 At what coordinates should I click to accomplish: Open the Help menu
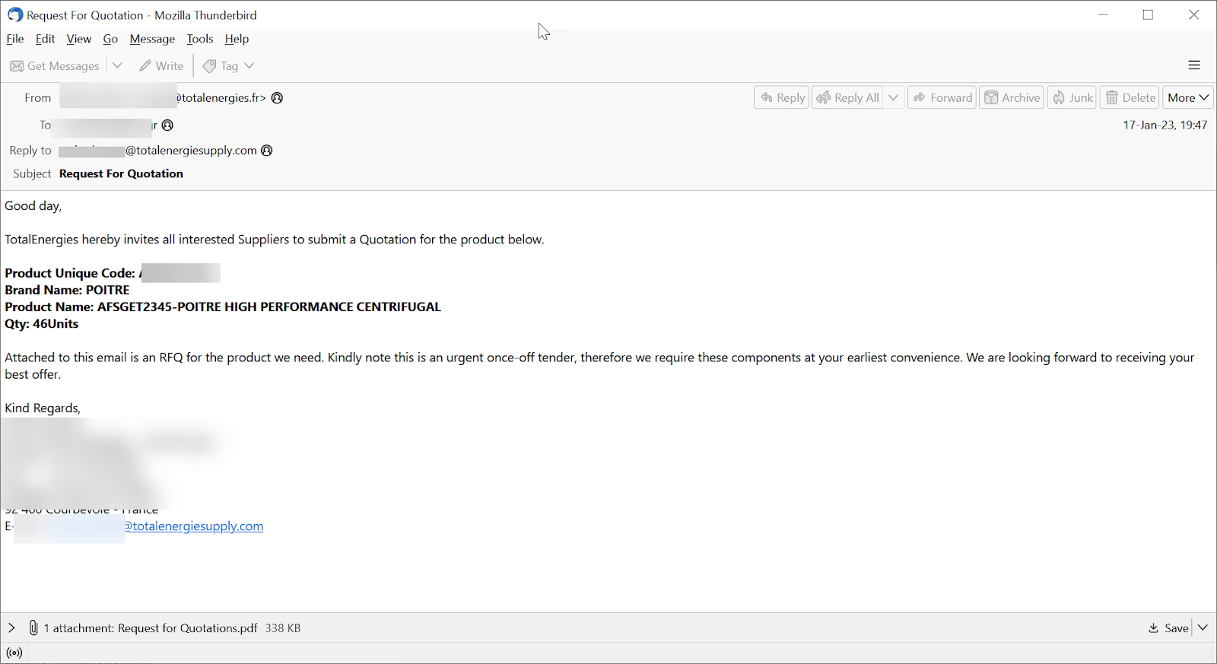(237, 39)
